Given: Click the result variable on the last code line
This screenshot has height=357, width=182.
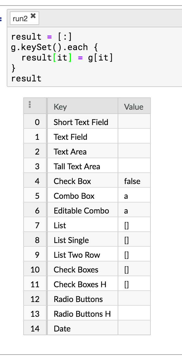Looking at the screenshot, I should (x=26, y=78).
